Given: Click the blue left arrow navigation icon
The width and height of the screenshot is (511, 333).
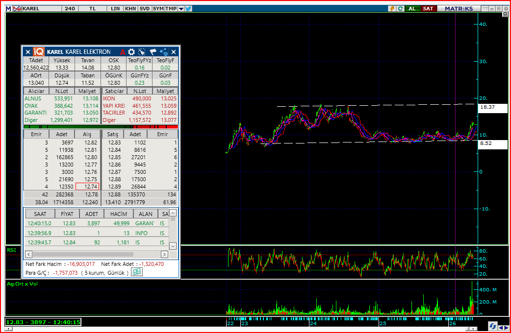Looking at the screenshot, I should coord(501,328).
